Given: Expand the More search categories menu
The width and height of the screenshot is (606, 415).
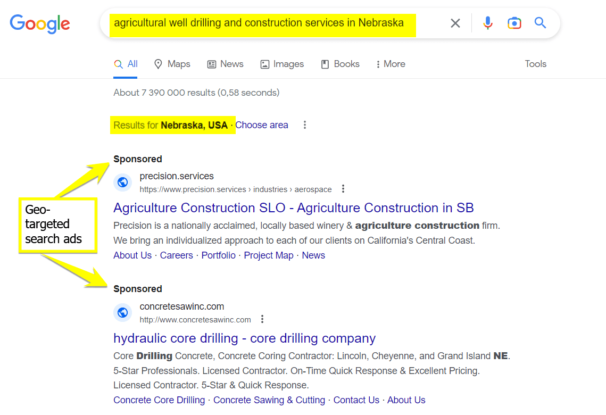Looking at the screenshot, I should pos(391,64).
